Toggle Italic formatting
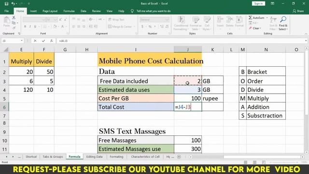309x174 pixels. [x=30, y=27]
